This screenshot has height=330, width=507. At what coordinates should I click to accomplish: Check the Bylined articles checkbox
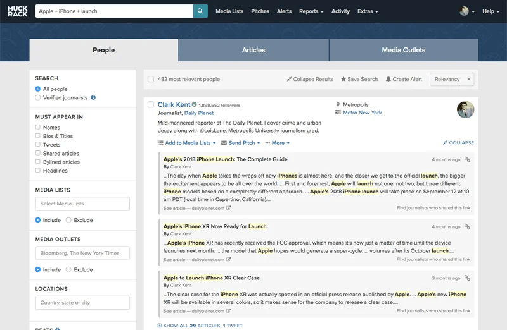(x=38, y=162)
